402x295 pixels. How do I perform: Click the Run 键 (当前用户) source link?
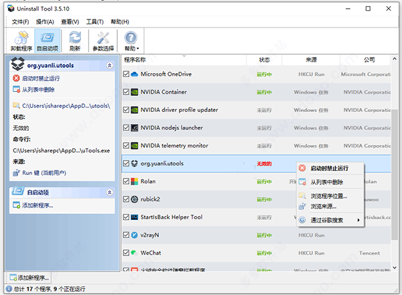(x=44, y=173)
